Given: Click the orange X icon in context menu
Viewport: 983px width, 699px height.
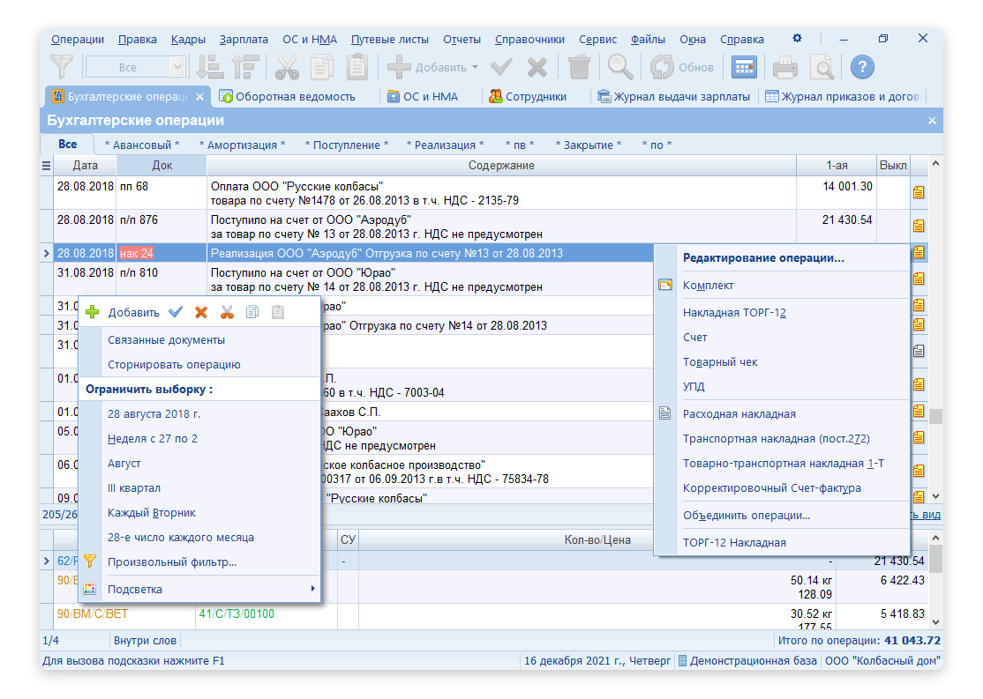Looking at the screenshot, I should coord(201,312).
